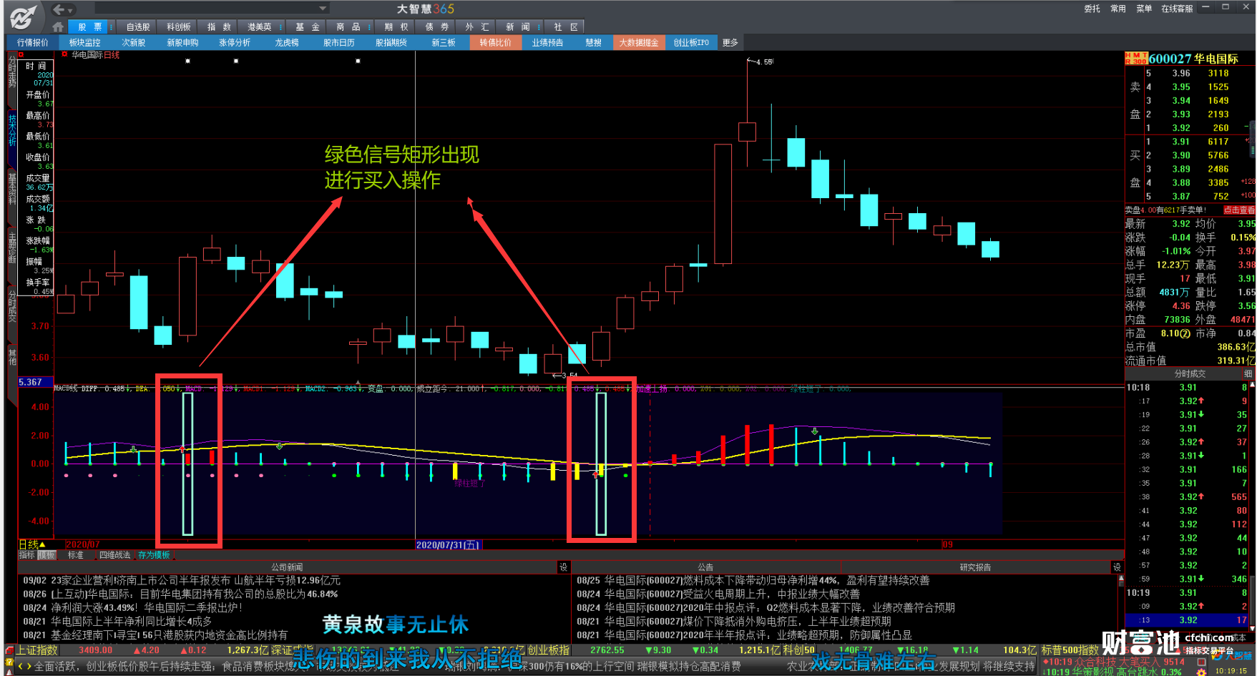Screen dimensions: 1257x676
Task: Choose the 四维战法 template
Action: pyautogui.click(x=114, y=554)
